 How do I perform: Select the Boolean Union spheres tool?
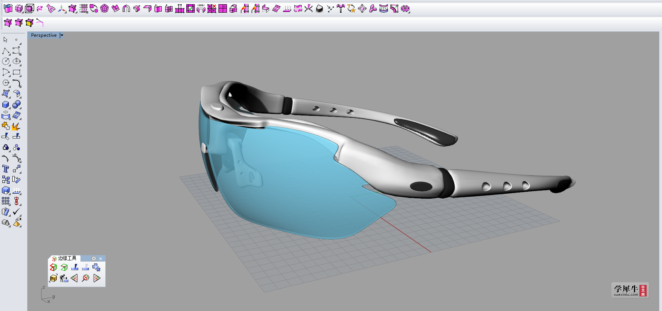click(x=16, y=104)
